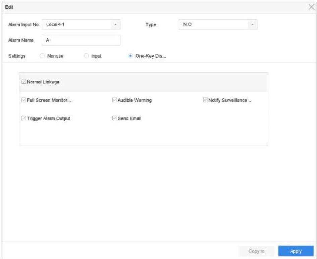This screenshot has width=317, height=259.
Task: Open the Type dropdown showing N.O
Action: pos(218,24)
